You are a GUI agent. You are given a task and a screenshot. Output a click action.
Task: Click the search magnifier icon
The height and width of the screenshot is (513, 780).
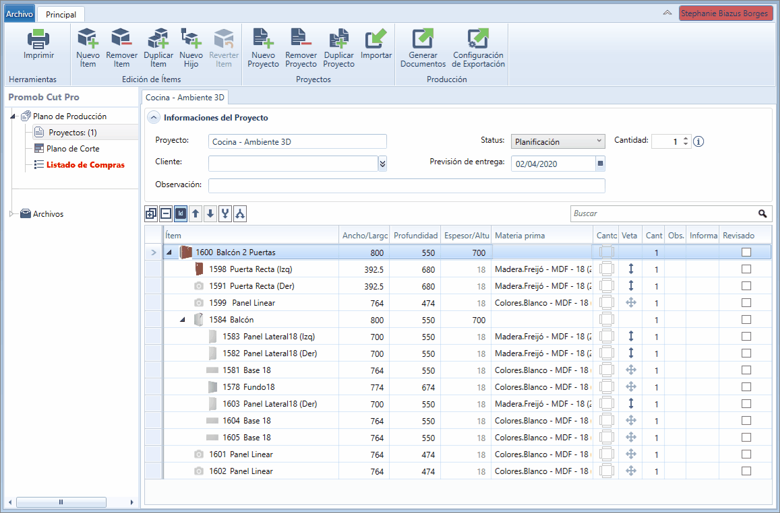tap(762, 213)
